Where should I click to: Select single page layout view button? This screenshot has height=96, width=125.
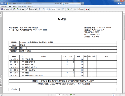(x=113, y=95)
